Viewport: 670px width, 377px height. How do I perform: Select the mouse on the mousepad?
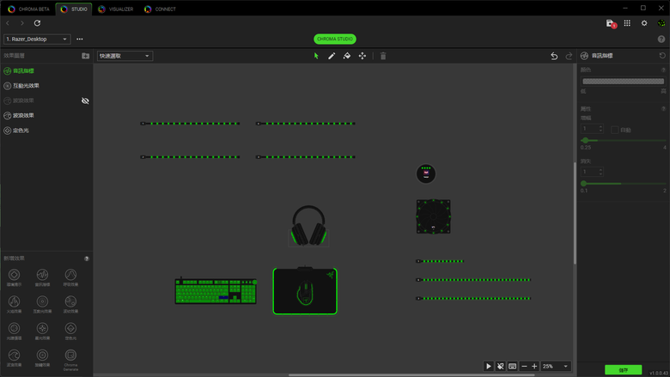pos(304,293)
